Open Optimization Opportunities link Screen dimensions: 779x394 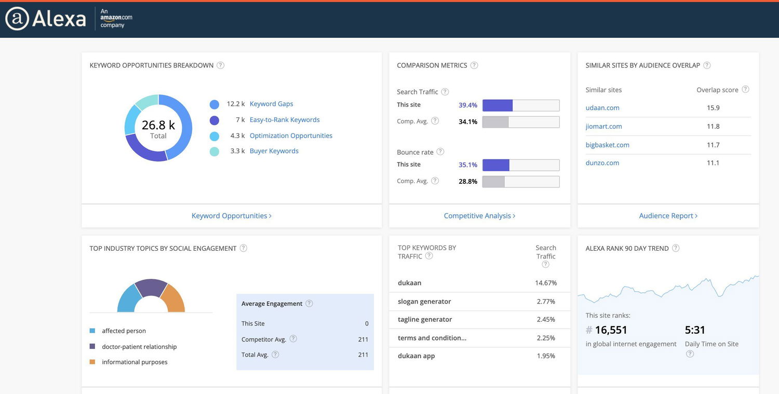click(x=291, y=135)
